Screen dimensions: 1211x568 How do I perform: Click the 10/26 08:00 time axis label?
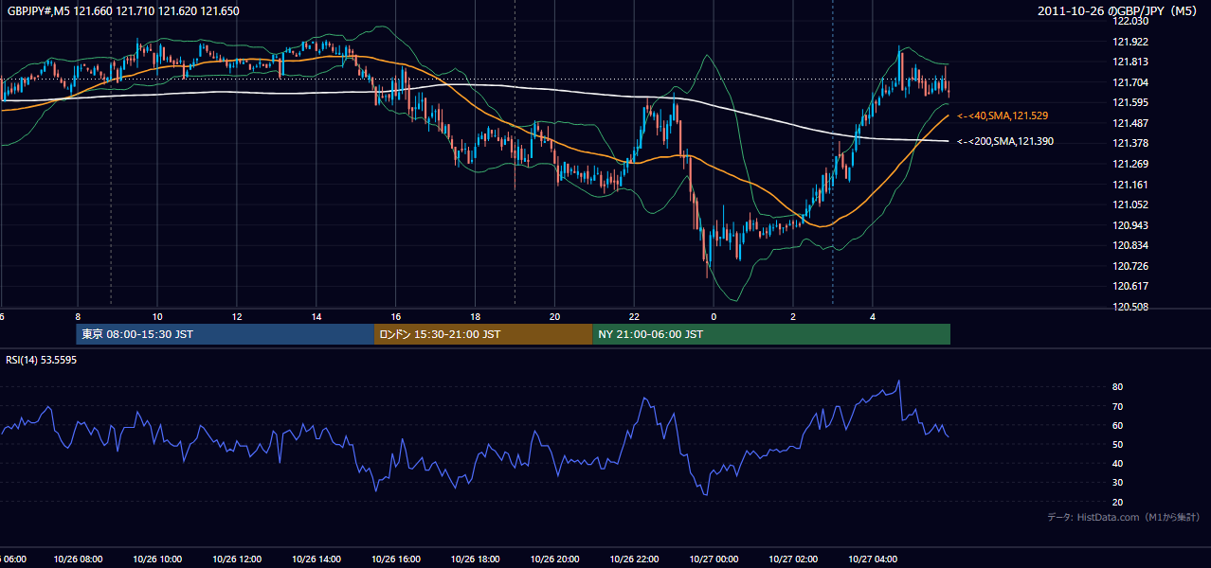pyautogui.click(x=78, y=559)
